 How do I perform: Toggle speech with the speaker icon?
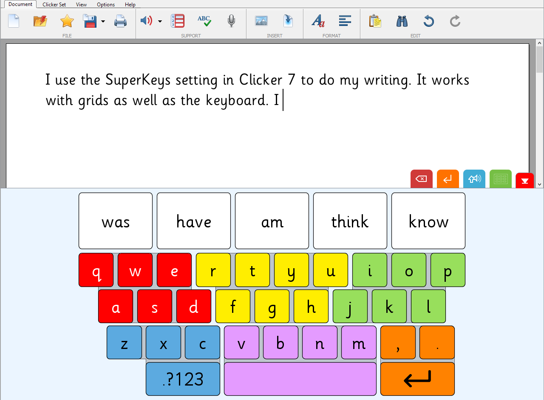point(146,20)
